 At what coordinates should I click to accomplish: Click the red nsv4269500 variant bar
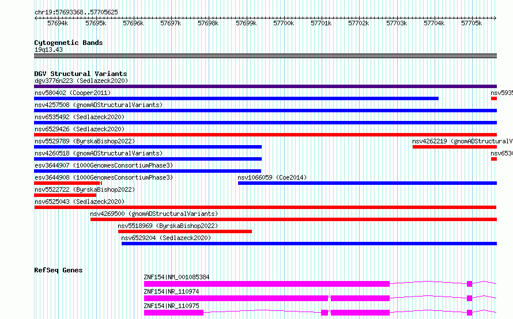pos(293,219)
